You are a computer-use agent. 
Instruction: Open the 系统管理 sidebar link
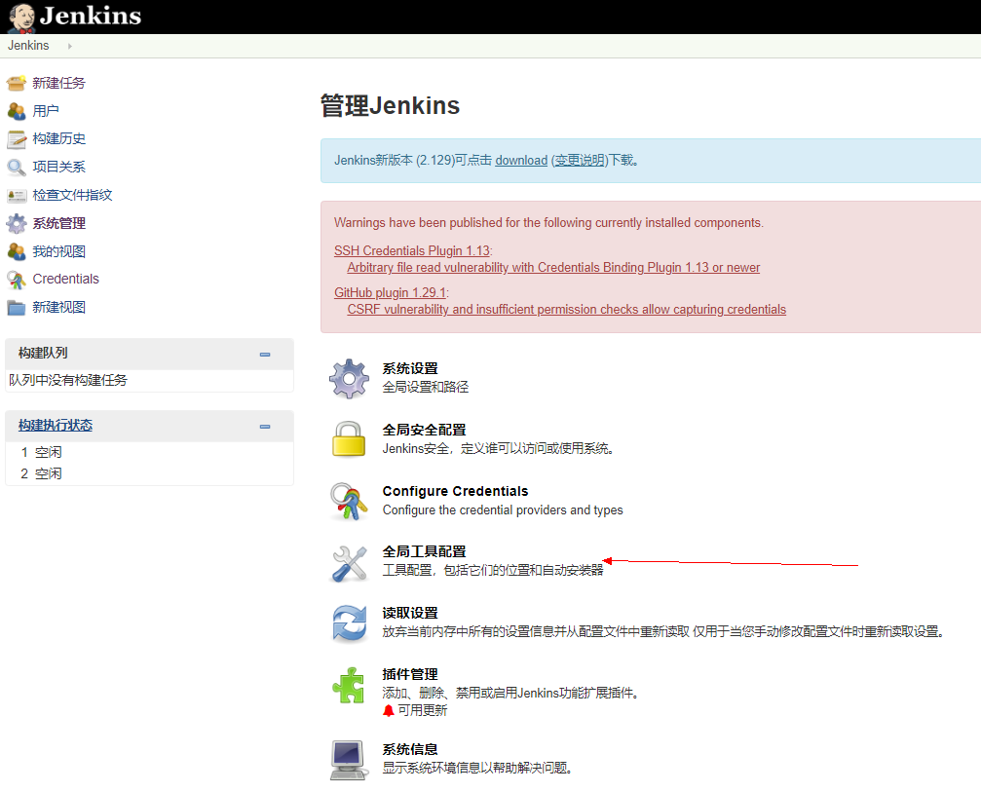[x=58, y=223]
